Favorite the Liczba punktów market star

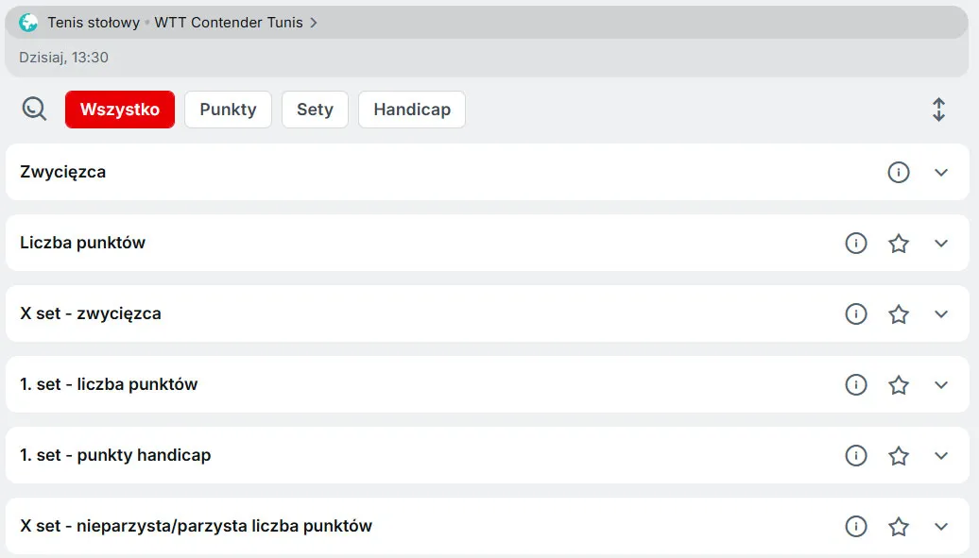tap(899, 243)
